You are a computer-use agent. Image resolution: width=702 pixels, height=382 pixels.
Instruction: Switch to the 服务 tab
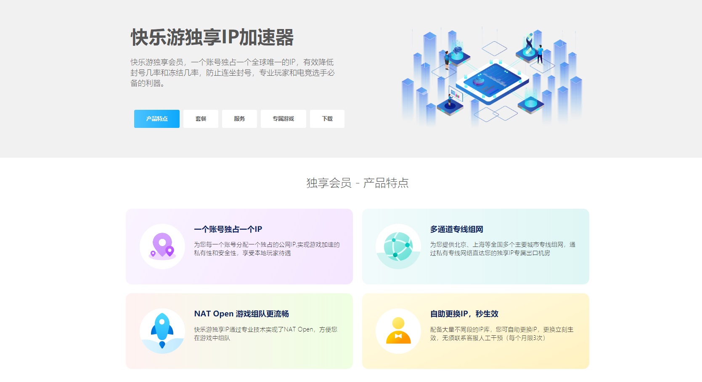(239, 119)
